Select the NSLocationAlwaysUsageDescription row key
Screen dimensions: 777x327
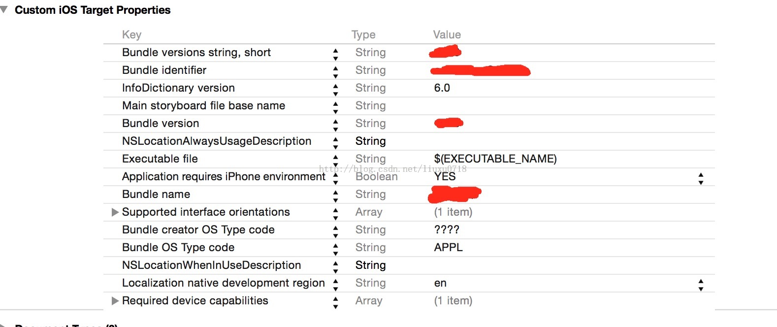click(x=217, y=141)
